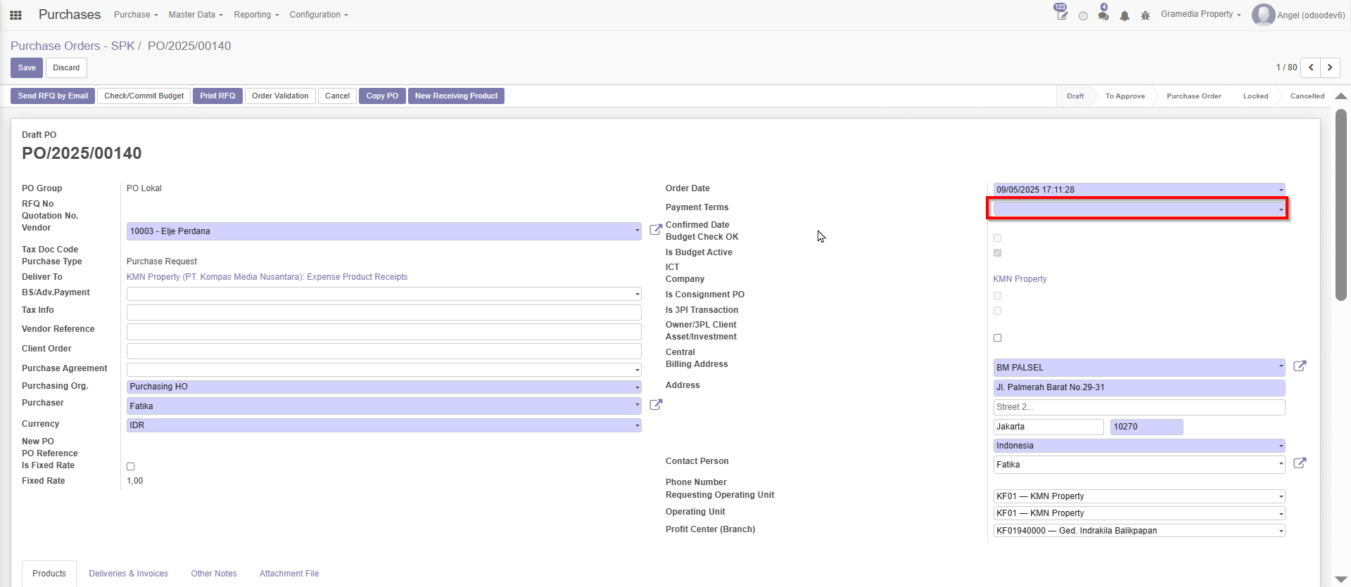This screenshot has height=587, width=1351.
Task: Open the Purchaser dropdown Fatika
Action: pos(384,406)
